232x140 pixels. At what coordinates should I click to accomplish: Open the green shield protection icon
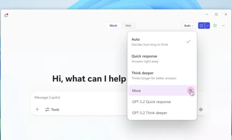215,26
